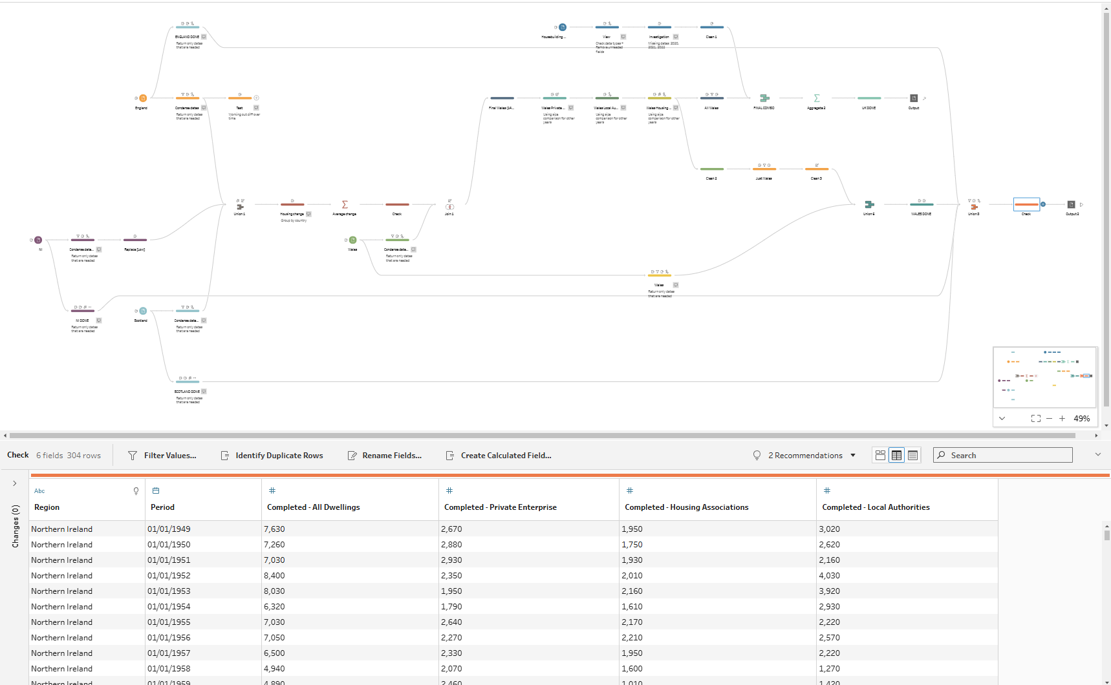
Task: Open Rename Fields dialog
Action: [x=385, y=456]
